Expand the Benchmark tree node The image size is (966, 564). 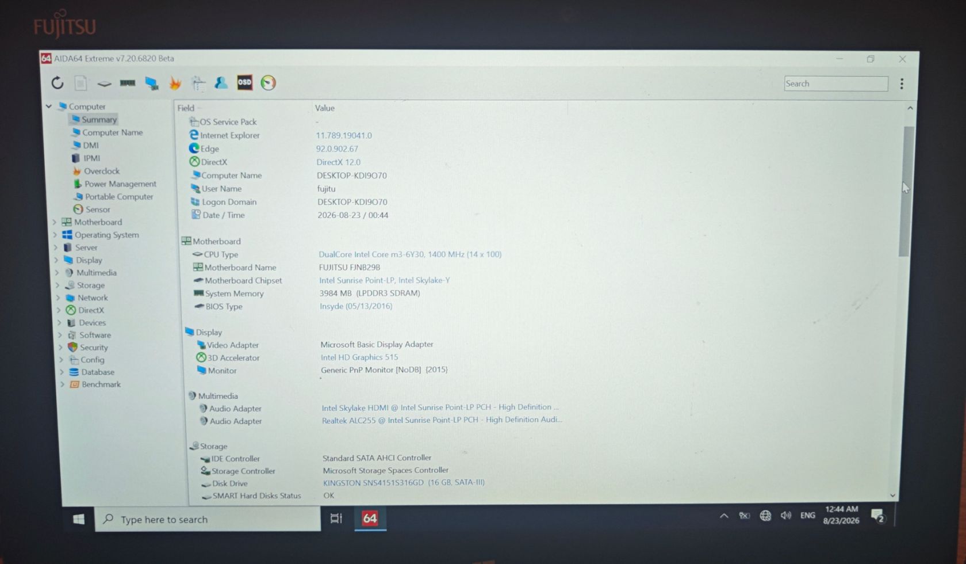coord(62,384)
